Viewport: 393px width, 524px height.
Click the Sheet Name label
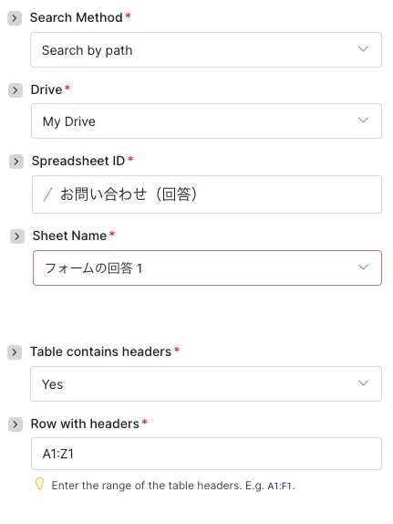click(x=69, y=236)
